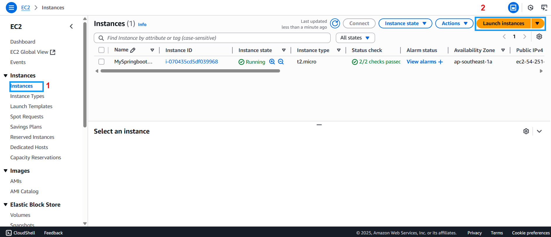This screenshot has height=237, width=551.
Task: Open instance table preferences gear
Action: coord(539,37)
